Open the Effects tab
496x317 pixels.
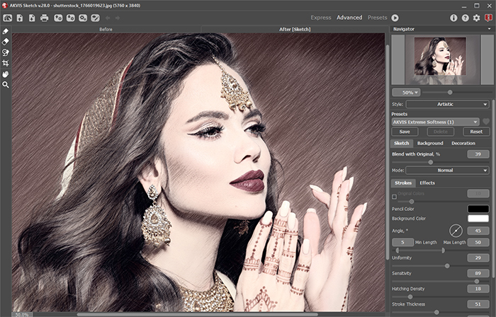[x=427, y=183]
